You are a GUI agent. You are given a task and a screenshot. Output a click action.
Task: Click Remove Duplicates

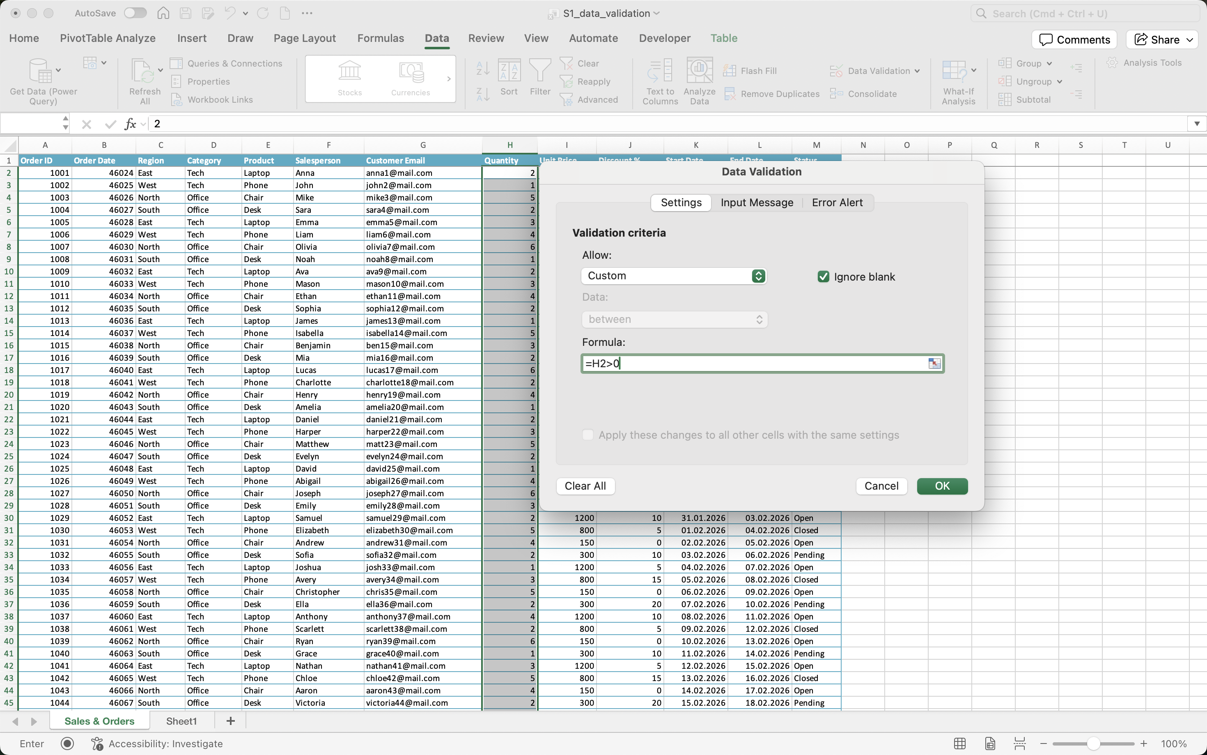tap(771, 94)
